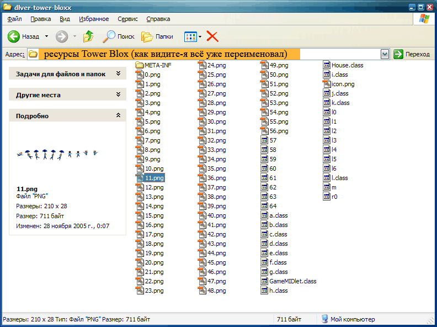Click the 11.png preview thumbnail

pos(57,155)
